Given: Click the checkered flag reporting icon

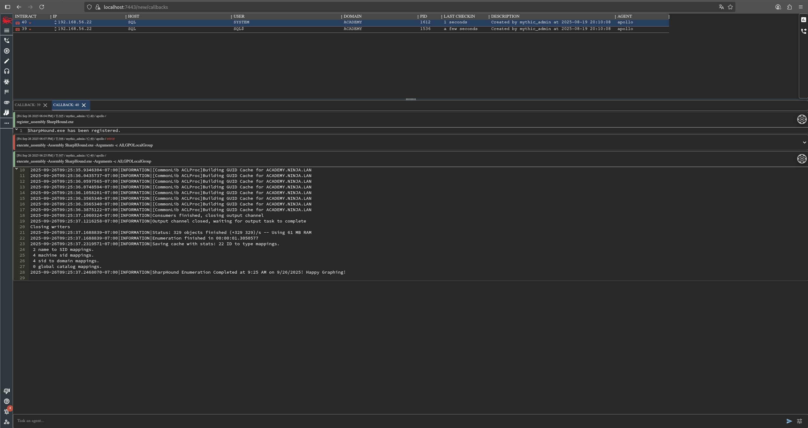Looking at the screenshot, I should click(7, 92).
